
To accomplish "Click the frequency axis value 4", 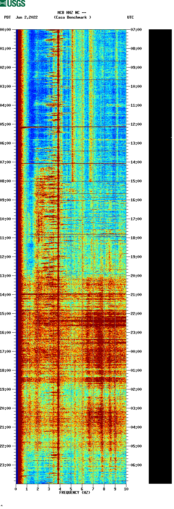I will (x=60, y=489).
